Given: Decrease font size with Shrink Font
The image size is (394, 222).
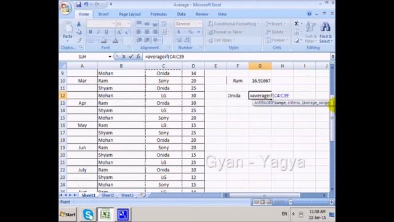Looking at the screenshot, I should (127, 32).
